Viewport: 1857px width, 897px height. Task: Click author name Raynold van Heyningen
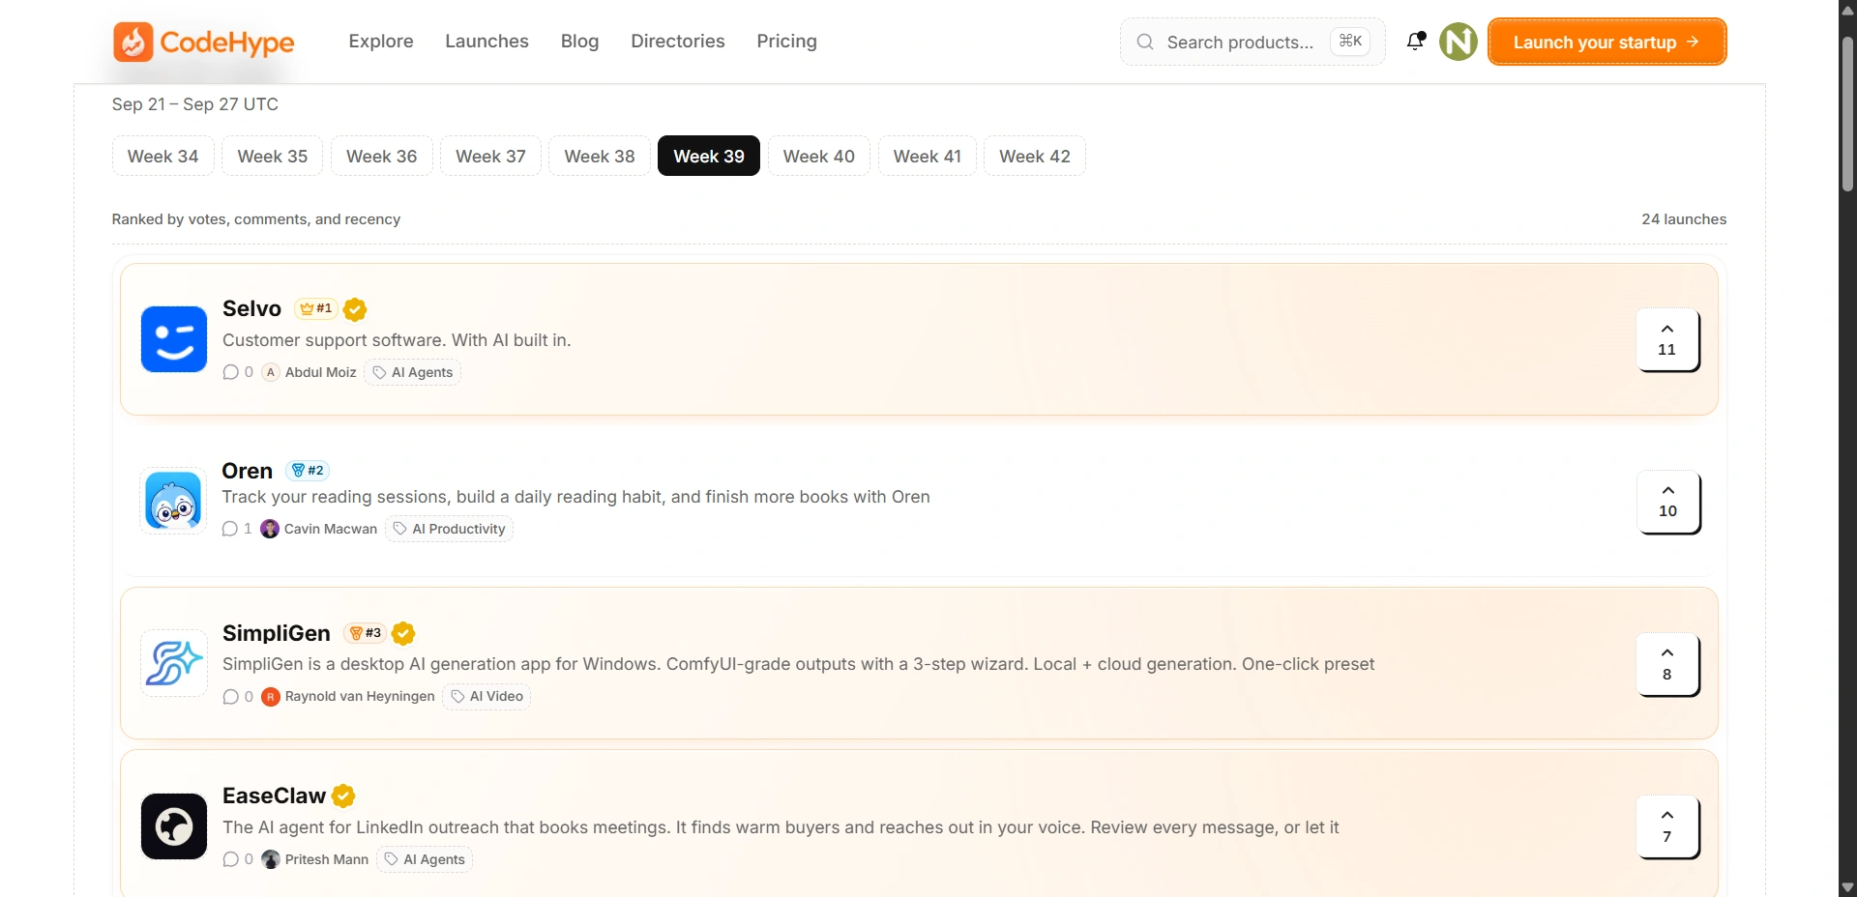360,697
